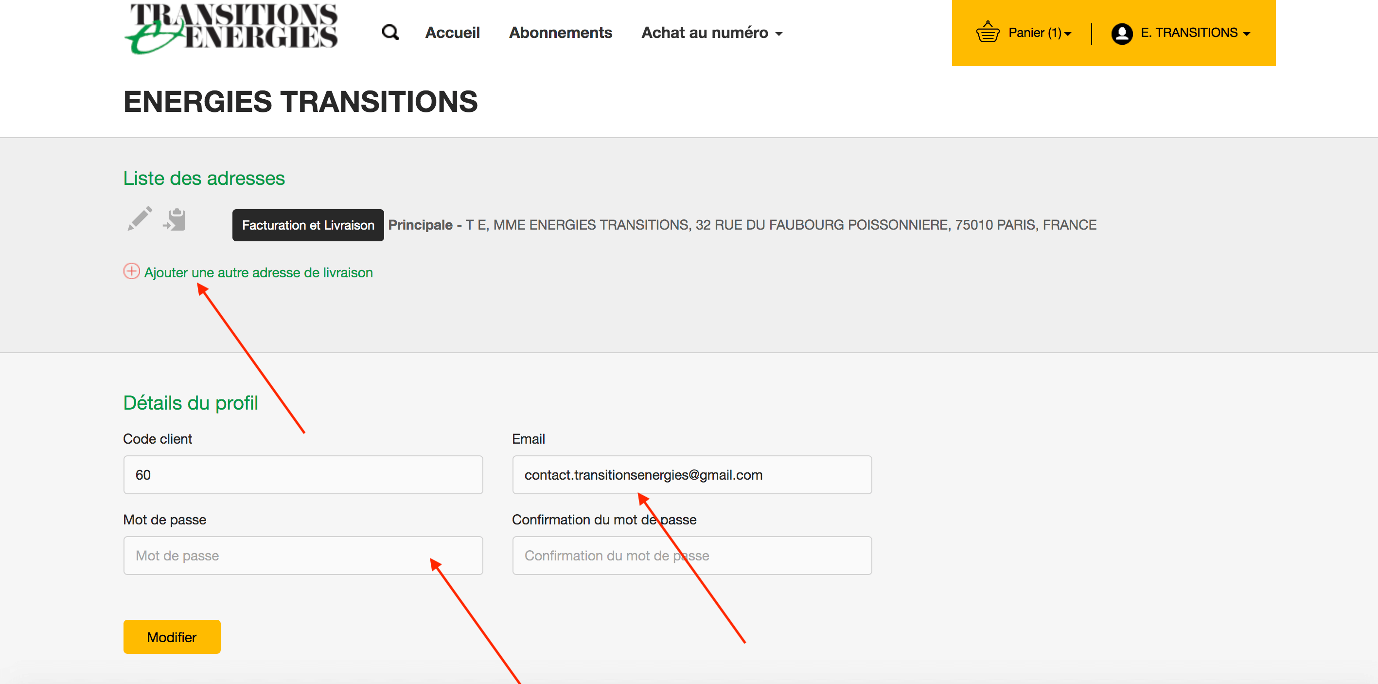Click the Code client field showing 60

tap(303, 475)
